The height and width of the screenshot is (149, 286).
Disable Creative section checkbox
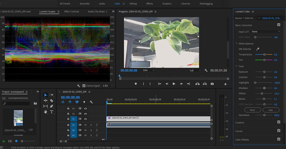pyautogui.click(x=279, y=122)
